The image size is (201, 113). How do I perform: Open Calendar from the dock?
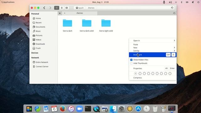point(54,109)
